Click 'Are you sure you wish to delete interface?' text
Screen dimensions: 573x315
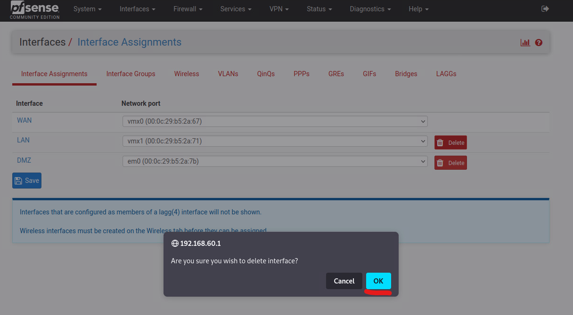[234, 260]
